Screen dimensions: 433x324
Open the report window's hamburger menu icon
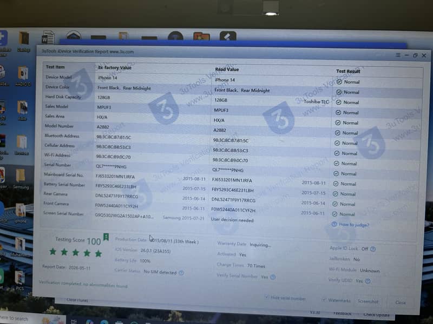point(398,55)
